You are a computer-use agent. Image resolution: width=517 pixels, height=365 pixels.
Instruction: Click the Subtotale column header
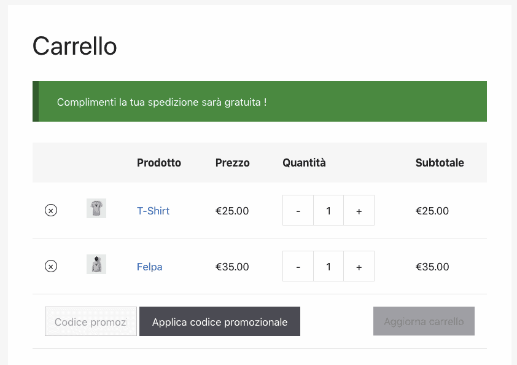(440, 163)
